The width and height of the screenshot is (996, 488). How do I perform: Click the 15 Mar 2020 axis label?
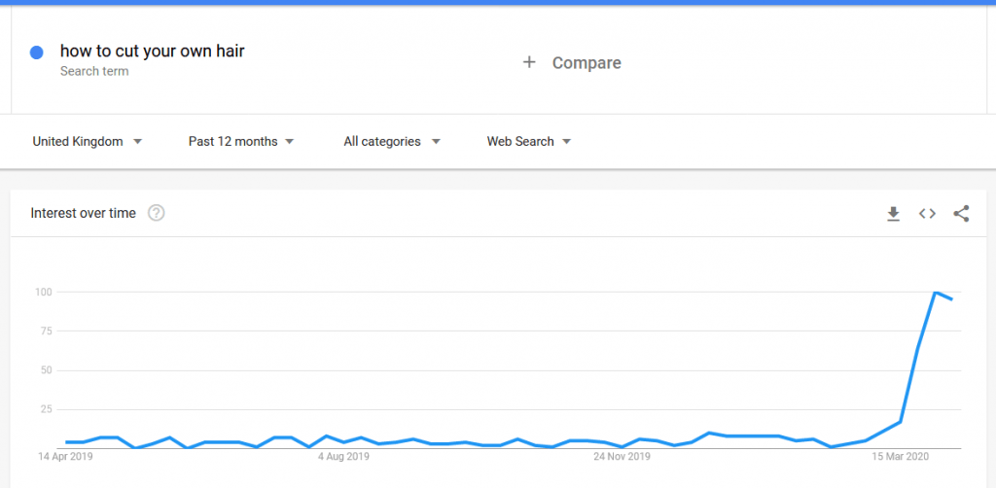click(900, 456)
